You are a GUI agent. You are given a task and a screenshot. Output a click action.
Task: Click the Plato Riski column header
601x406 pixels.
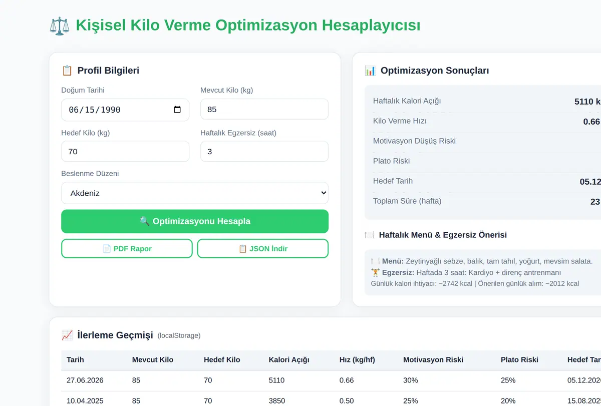coord(519,360)
